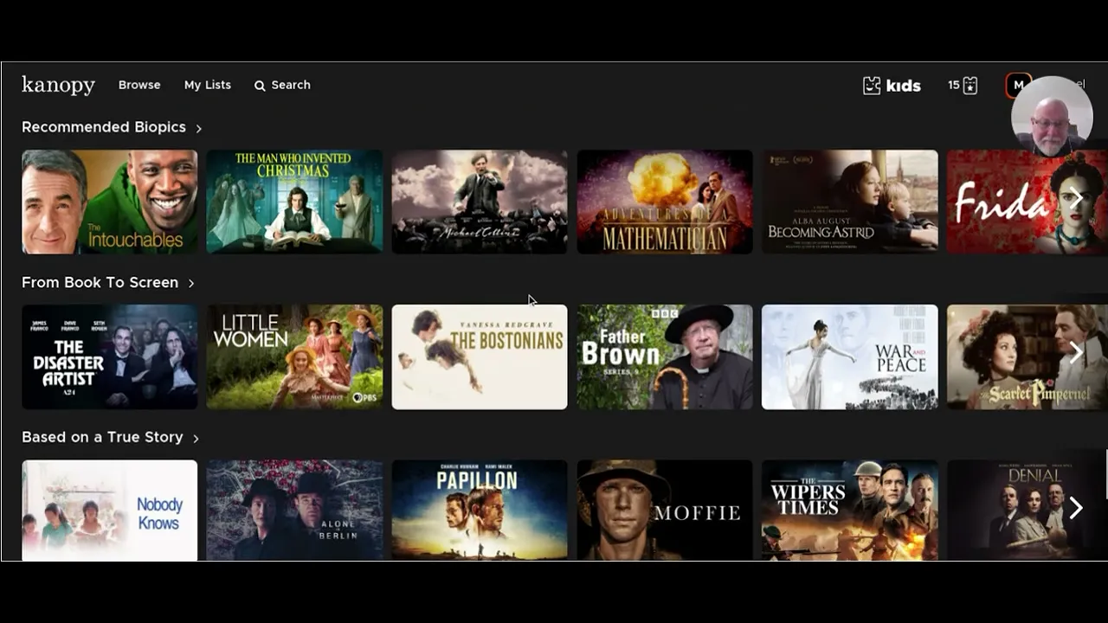
Task: Go to My Lists
Action: click(x=208, y=85)
